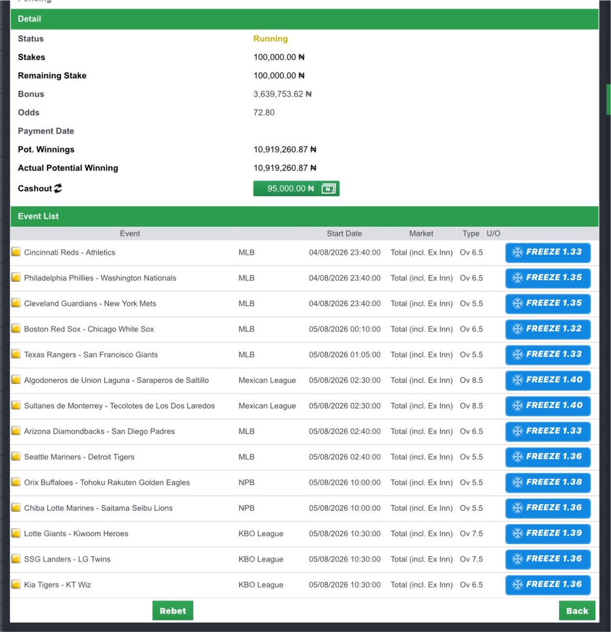Click status icon for Philadelphia Phillies row
Image resolution: width=611 pixels, height=632 pixels.
[16, 278]
